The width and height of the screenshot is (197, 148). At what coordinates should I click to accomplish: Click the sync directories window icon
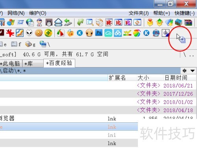coord(138,22)
